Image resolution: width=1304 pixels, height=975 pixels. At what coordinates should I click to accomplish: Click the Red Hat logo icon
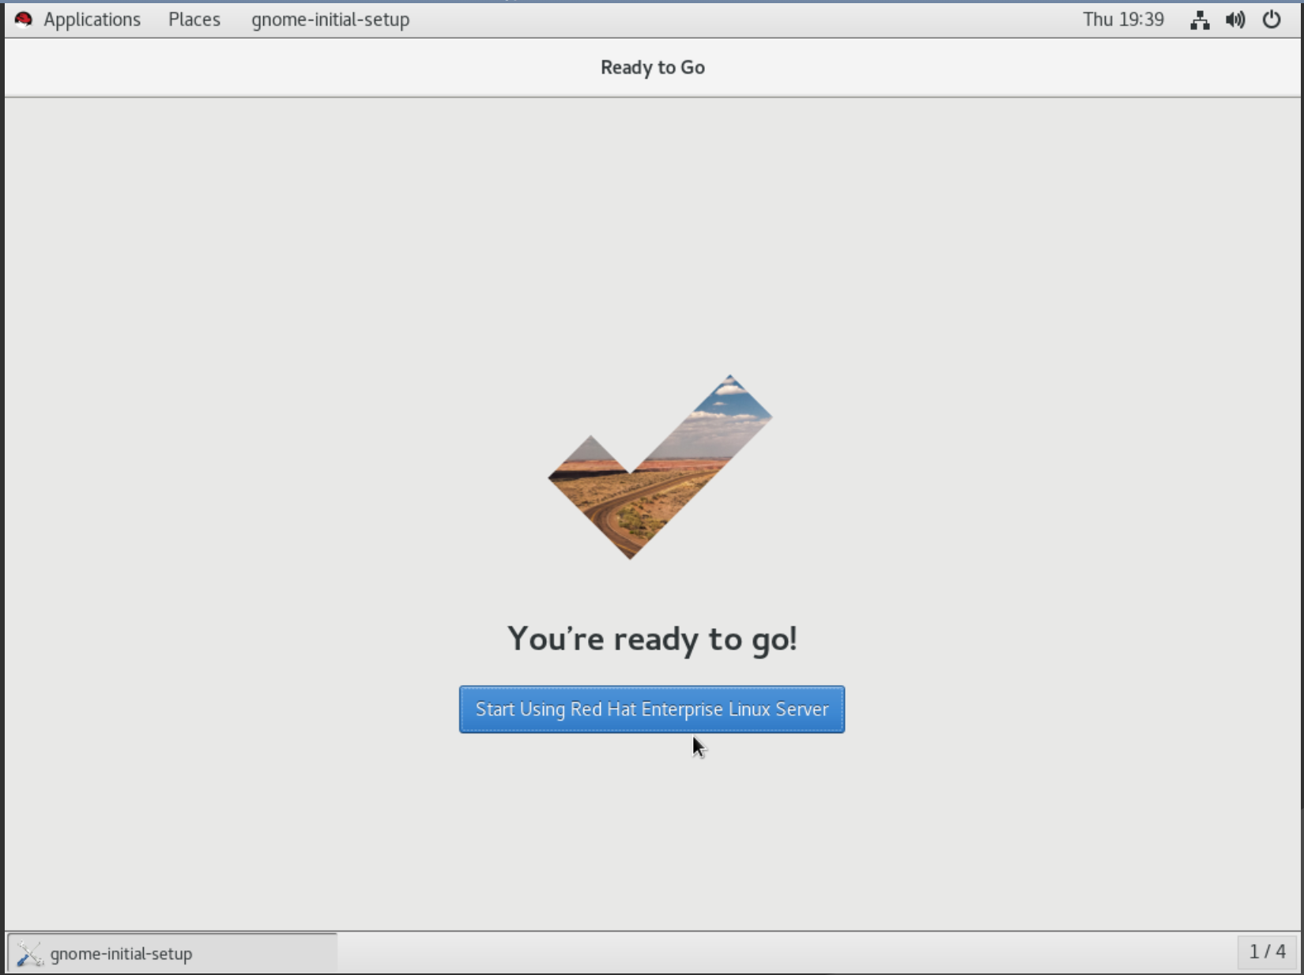click(24, 19)
